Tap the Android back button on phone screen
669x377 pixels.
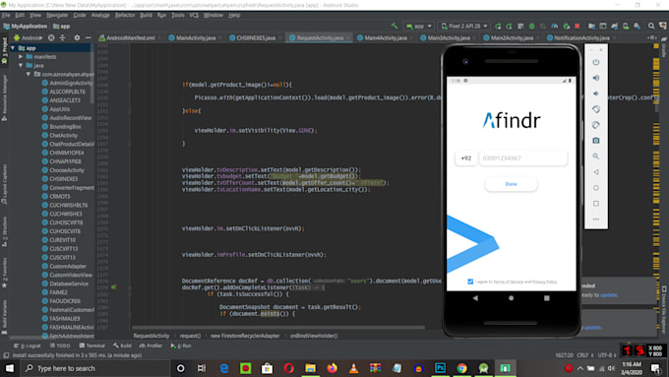pos(475,298)
